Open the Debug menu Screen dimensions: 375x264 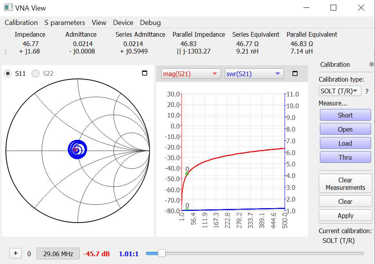tap(150, 23)
